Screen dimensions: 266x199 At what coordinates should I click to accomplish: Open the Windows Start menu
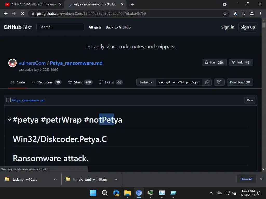click(93, 193)
